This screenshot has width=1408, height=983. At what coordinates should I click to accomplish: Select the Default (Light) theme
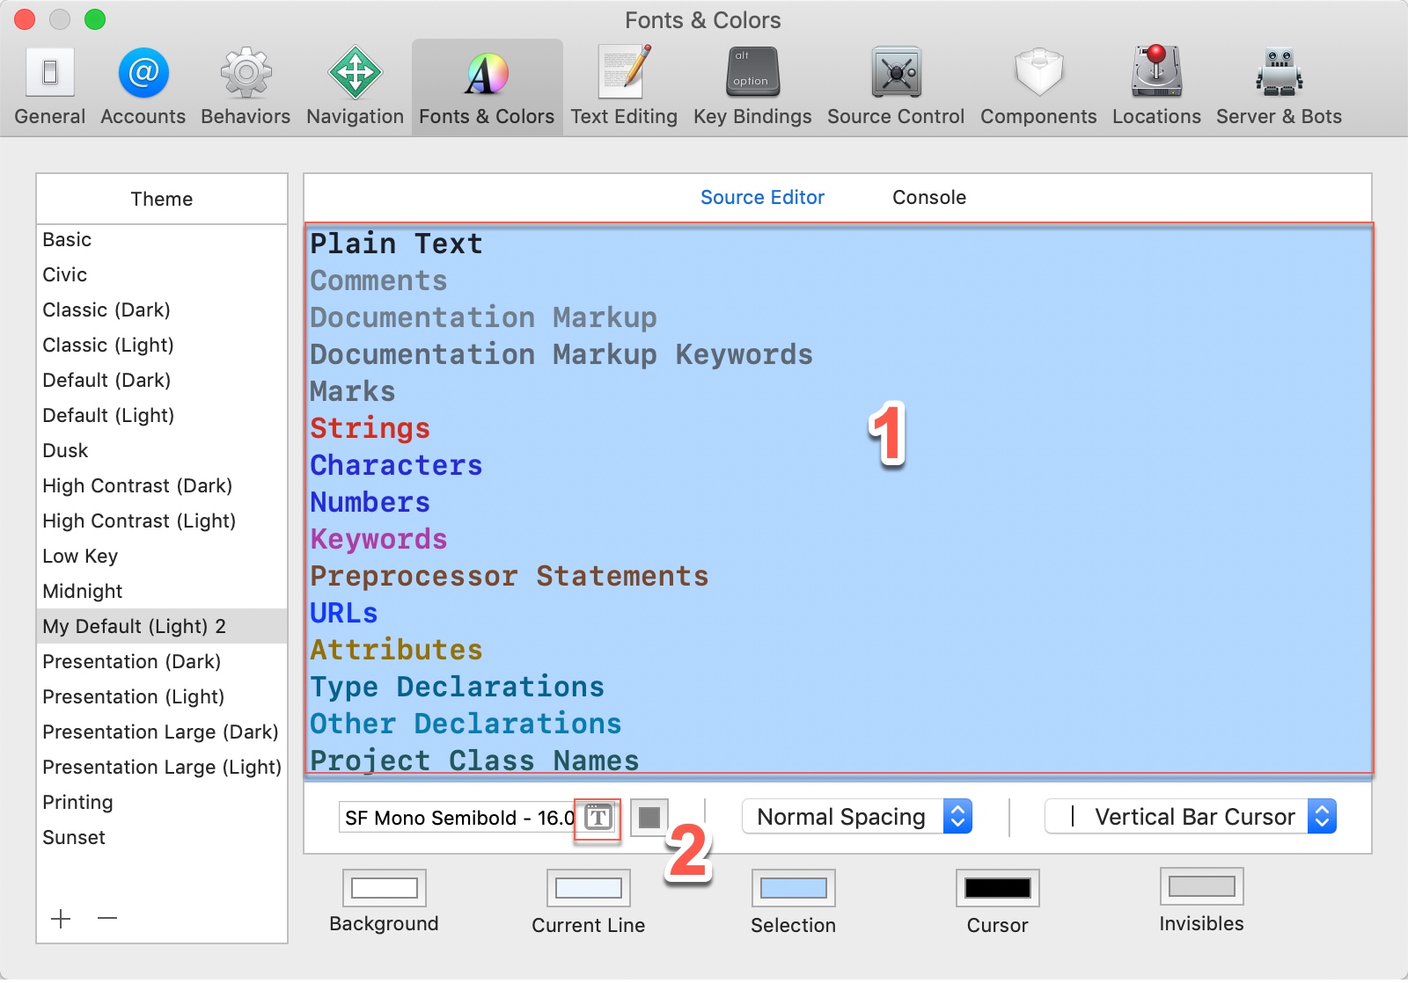coord(162,415)
